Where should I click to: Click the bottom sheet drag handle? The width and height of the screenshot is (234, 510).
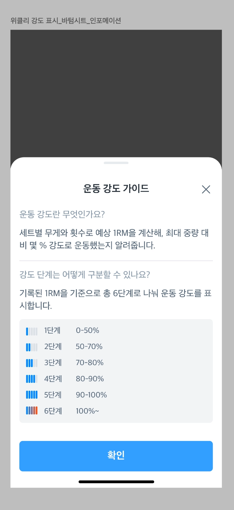coord(116,163)
